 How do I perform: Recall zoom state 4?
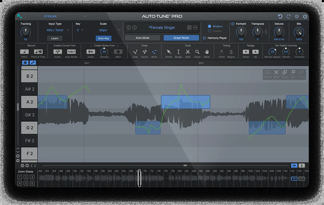coord(20,183)
